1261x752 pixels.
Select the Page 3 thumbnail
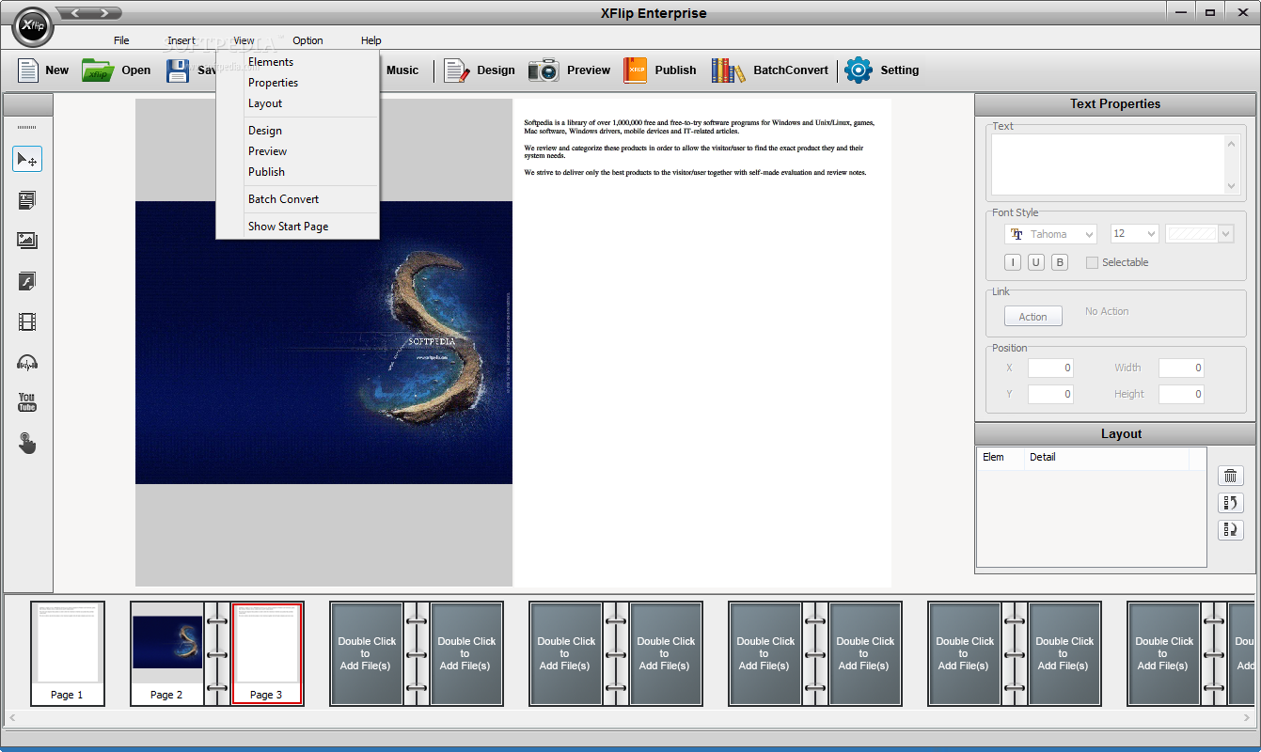[267, 653]
